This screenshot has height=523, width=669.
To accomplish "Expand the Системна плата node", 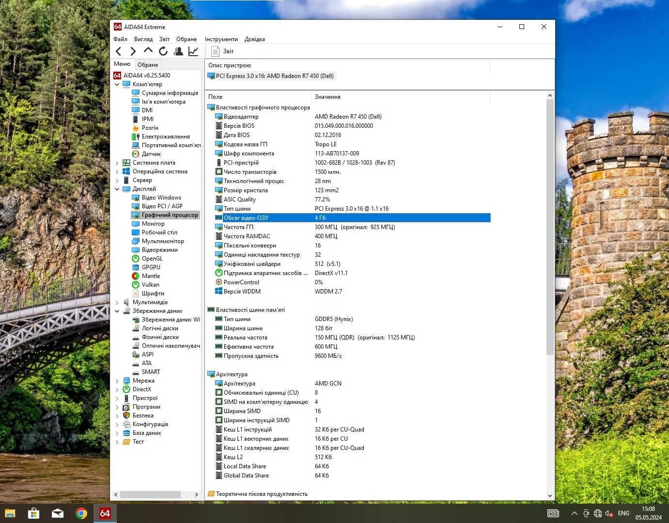I will point(117,163).
